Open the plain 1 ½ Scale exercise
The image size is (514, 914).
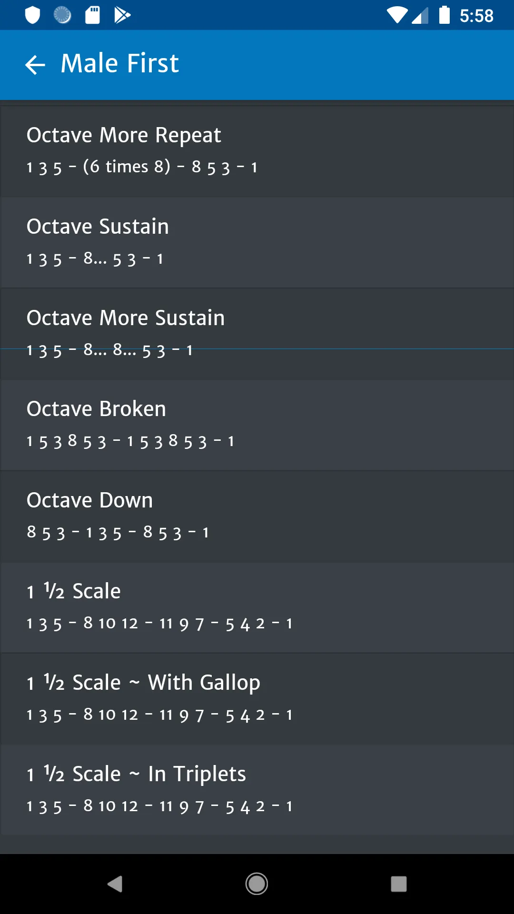tap(257, 607)
